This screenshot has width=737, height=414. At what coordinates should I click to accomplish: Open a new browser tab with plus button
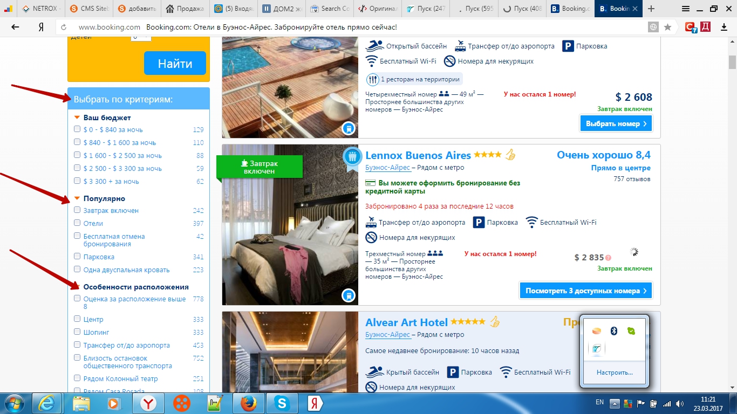[651, 9]
